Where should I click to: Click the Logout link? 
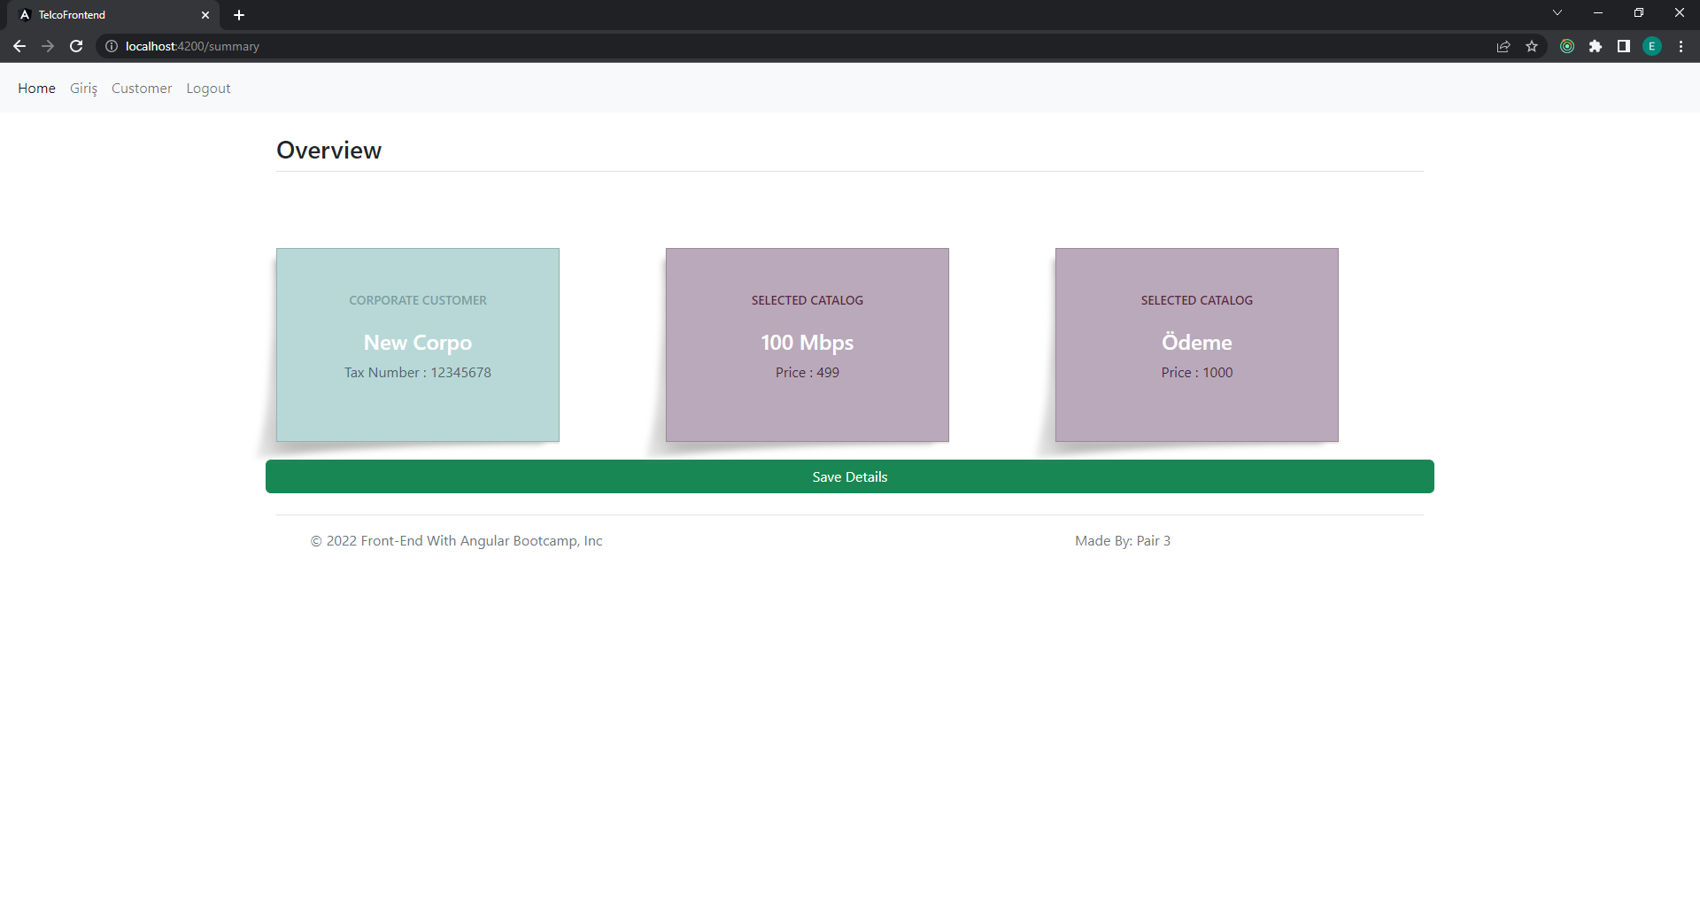[x=208, y=88]
